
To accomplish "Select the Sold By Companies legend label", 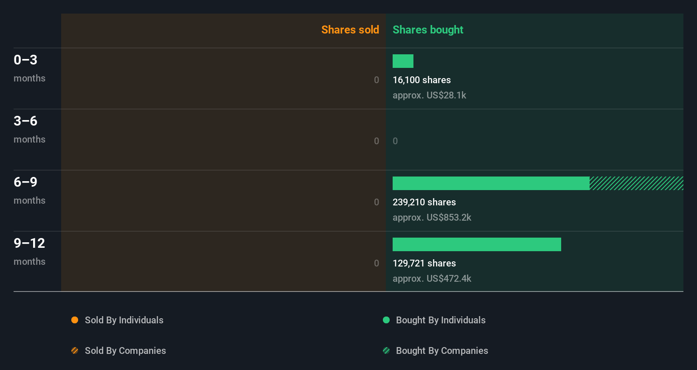I will pyautogui.click(x=125, y=351).
